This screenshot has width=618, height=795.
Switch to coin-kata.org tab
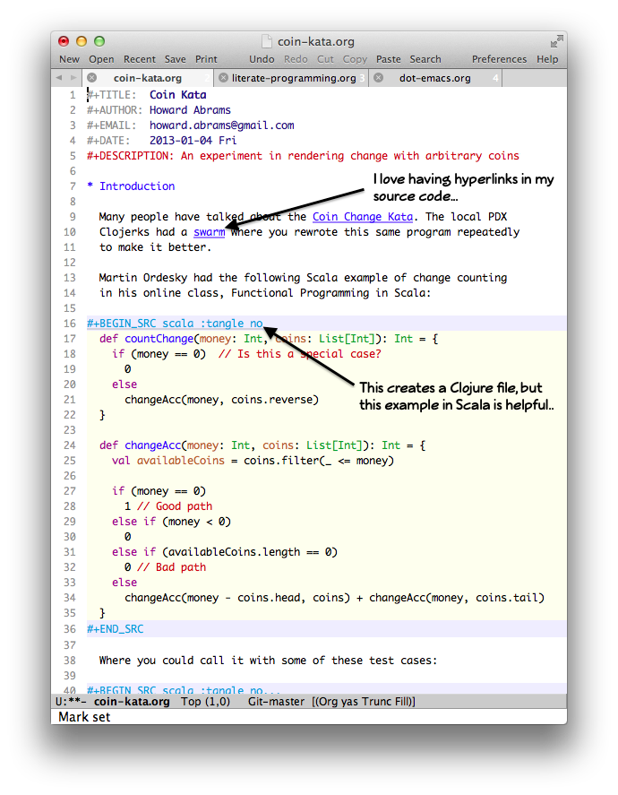[x=148, y=78]
